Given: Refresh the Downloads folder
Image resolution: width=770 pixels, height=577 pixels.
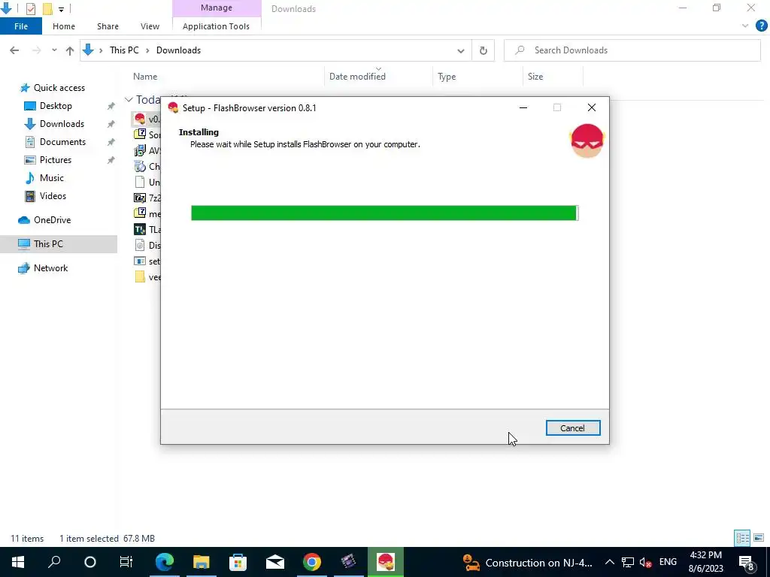Looking at the screenshot, I should click(x=484, y=50).
